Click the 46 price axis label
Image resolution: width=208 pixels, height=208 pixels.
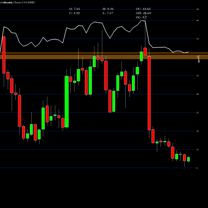pyautogui.click(x=198, y=20)
